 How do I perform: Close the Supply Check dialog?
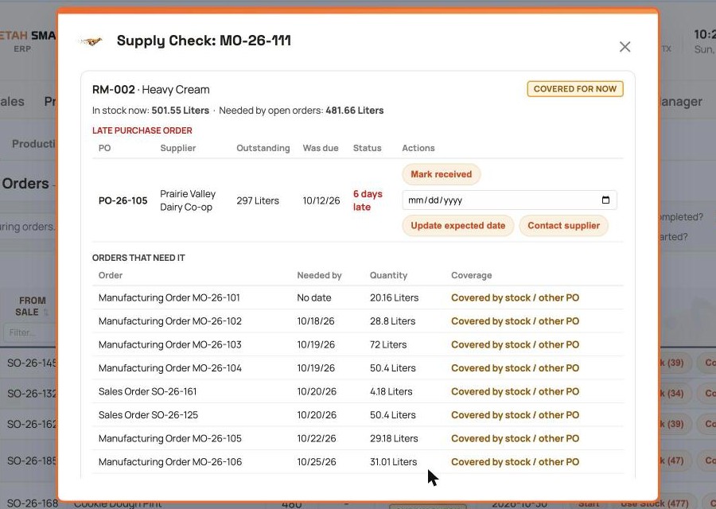click(625, 47)
